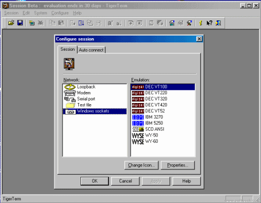Select the Session tab
This screenshot has width=261, height=203.
click(x=67, y=49)
